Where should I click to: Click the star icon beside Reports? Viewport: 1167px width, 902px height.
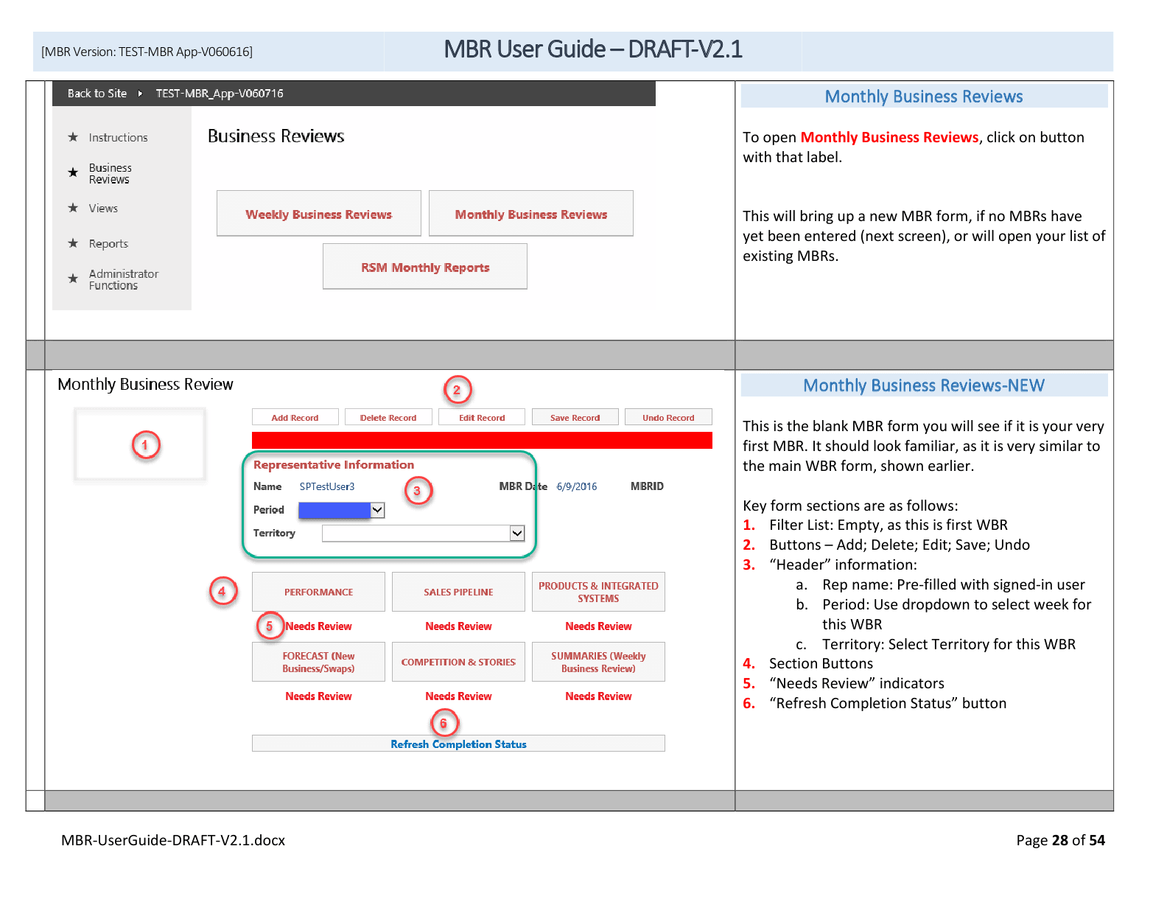point(73,243)
